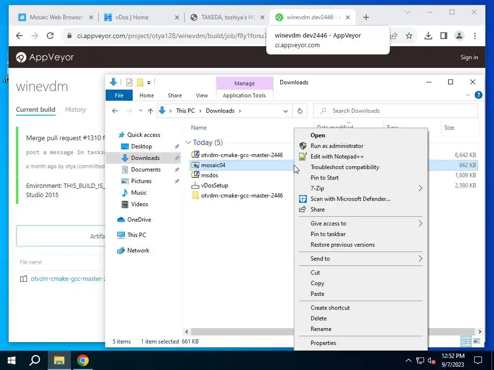Open Chrome tab search chevron
Image resolution: width=494 pixels, height=370 pixels.
(407, 12)
